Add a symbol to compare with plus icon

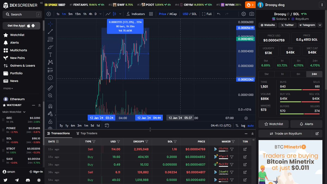49,14
